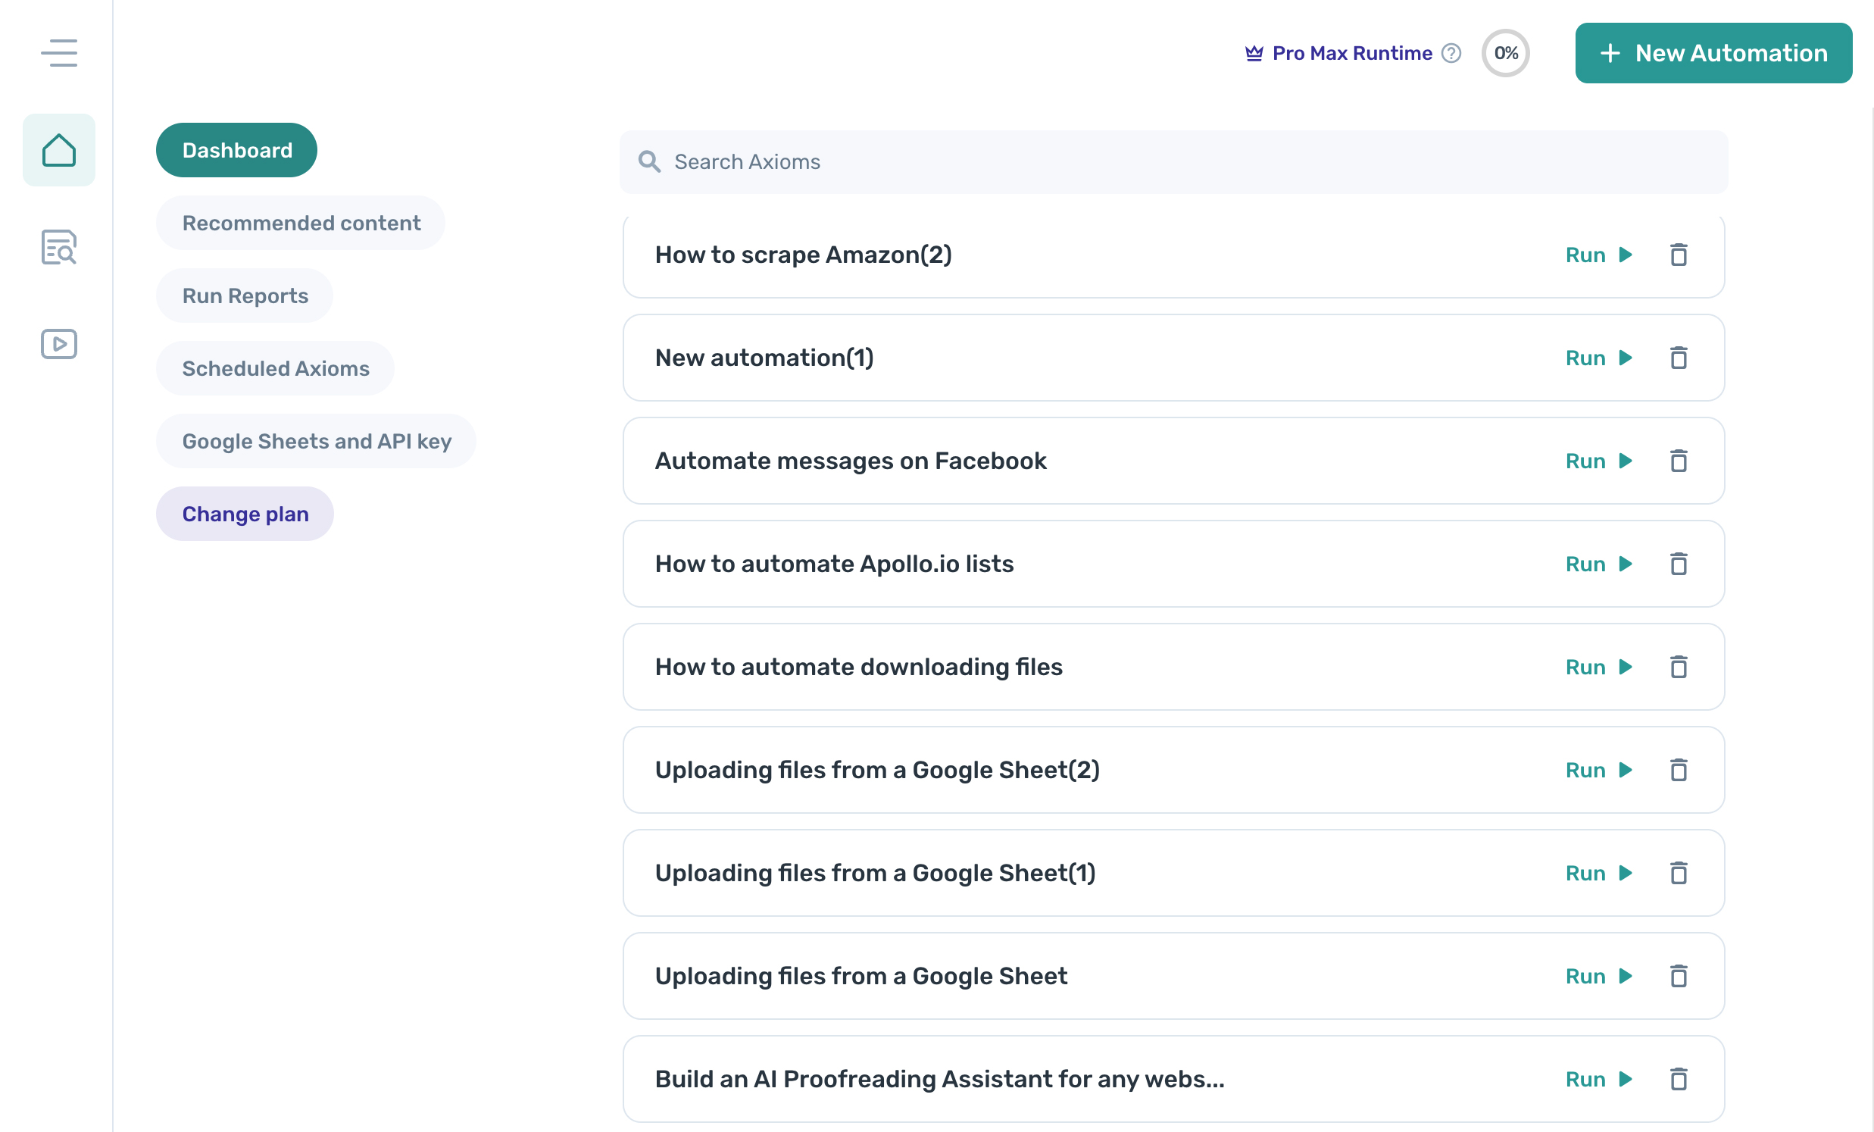Image resolution: width=1874 pixels, height=1132 pixels.
Task: Click the play icon beside Automate messages on Facebook
Action: click(x=1626, y=461)
